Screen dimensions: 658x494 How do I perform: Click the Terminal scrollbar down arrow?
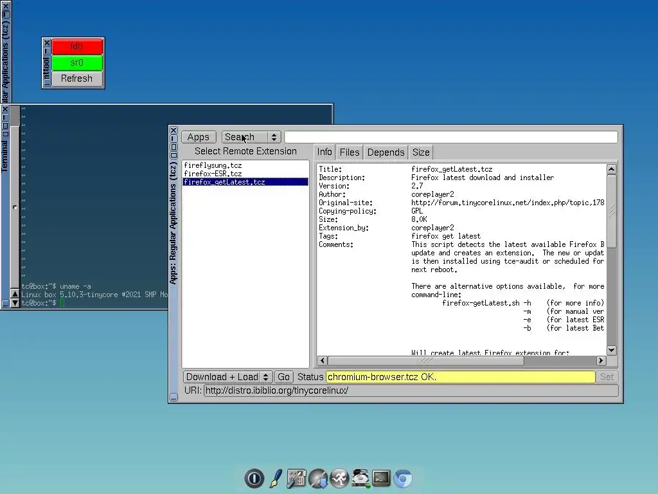pos(15,303)
